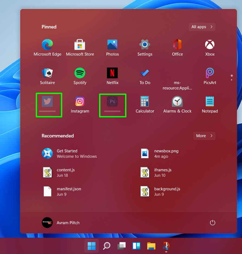Expand the All apps list
This screenshot has height=254, width=242.
pyautogui.click(x=202, y=27)
